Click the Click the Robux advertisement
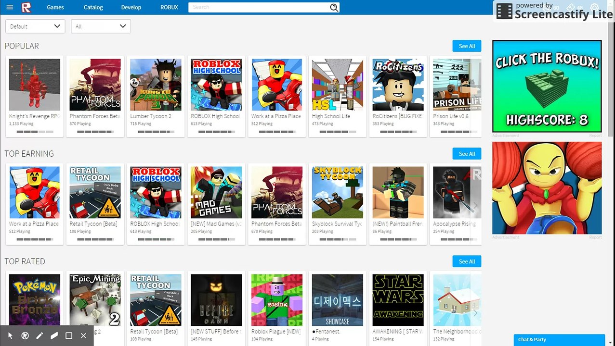 (547, 86)
